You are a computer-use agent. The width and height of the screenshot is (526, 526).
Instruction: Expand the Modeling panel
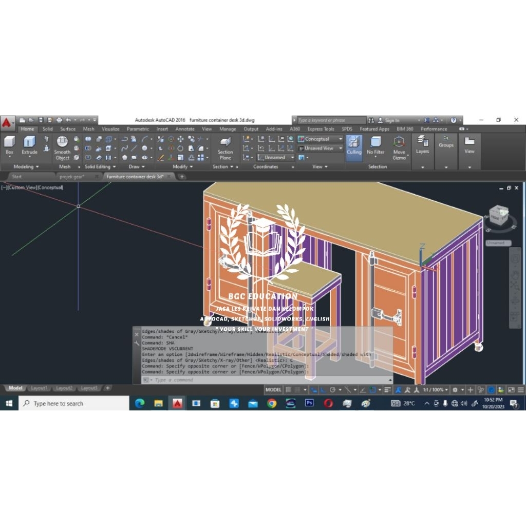click(x=26, y=166)
